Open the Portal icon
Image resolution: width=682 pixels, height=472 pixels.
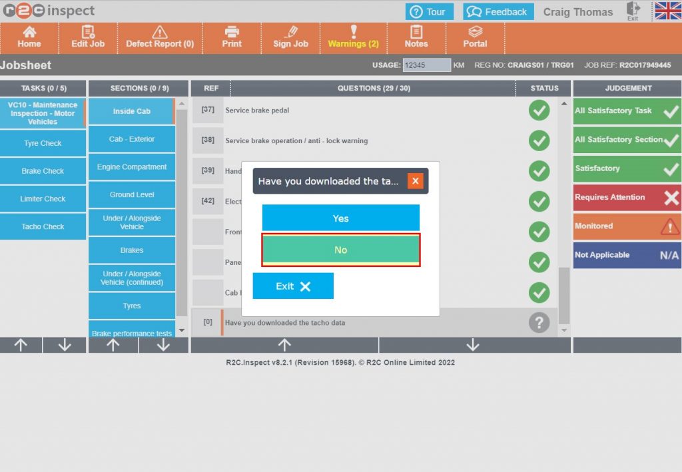coord(475,32)
